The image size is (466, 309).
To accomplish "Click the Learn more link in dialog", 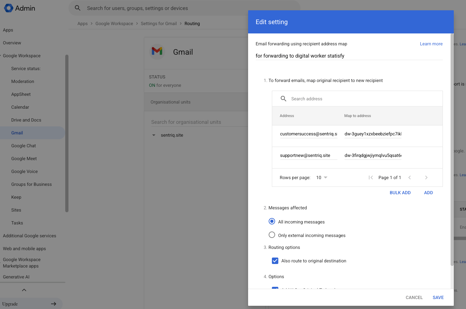I will tap(431, 44).
